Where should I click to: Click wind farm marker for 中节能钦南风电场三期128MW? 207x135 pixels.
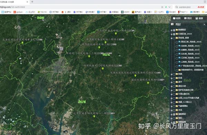(x=99, y=47)
